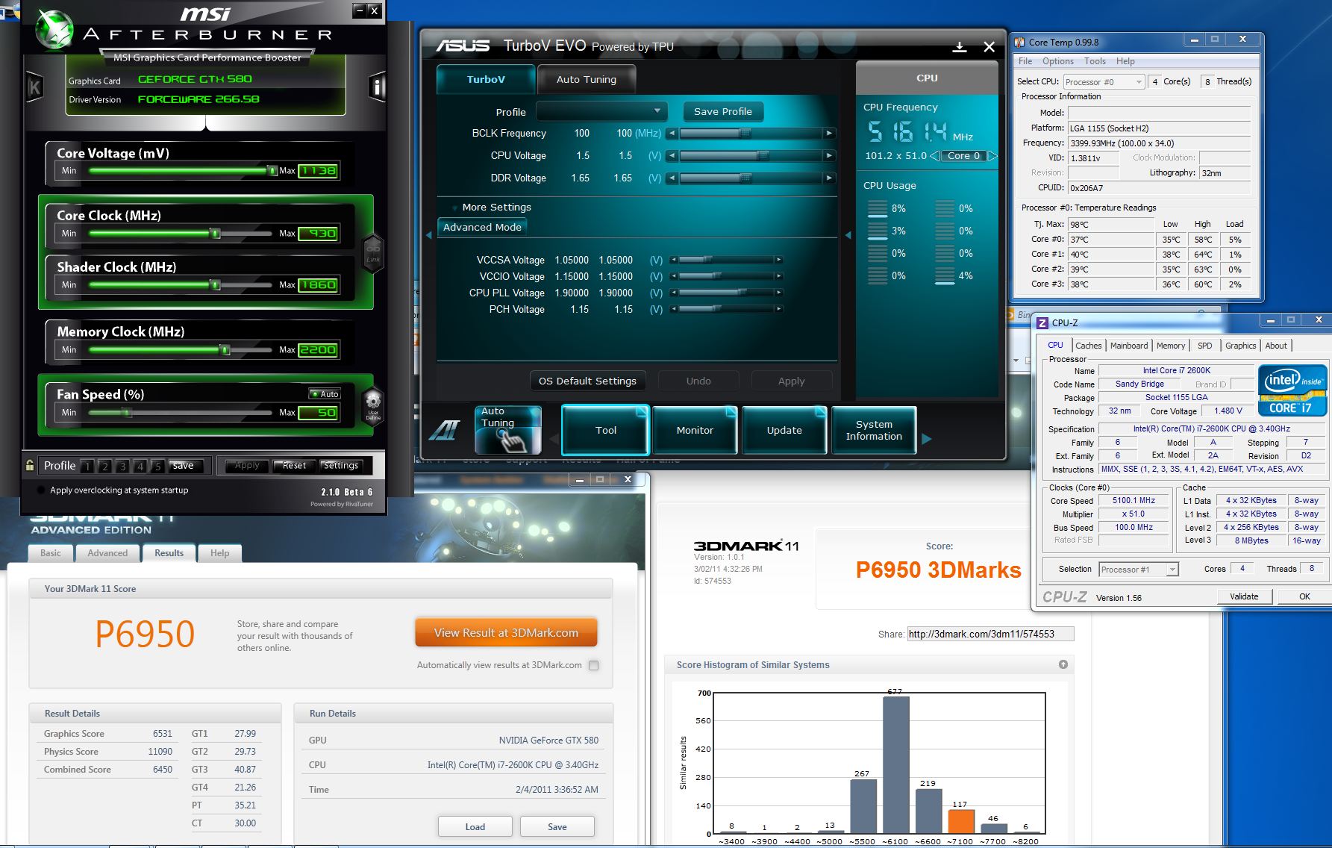Open the Select CPU dropdown in Core Temp
The width and height of the screenshot is (1332, 848).
click(1104, 82)
